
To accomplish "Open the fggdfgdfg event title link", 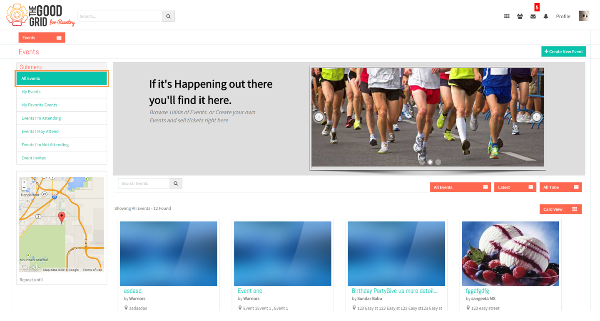I will pyautogui.click(x=477, y=291).
